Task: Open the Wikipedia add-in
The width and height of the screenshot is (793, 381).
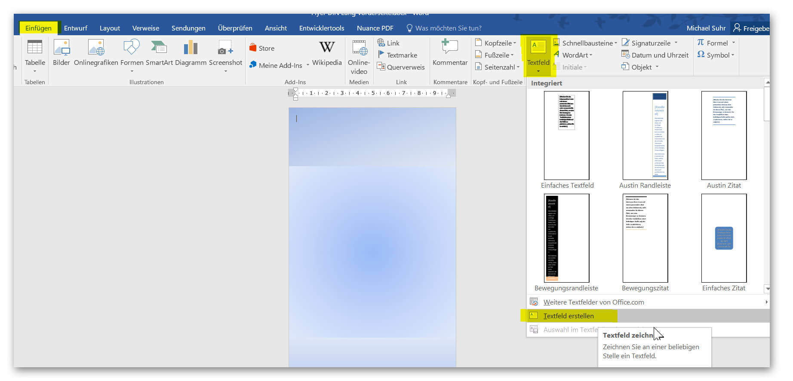Action: coord(327,54)
